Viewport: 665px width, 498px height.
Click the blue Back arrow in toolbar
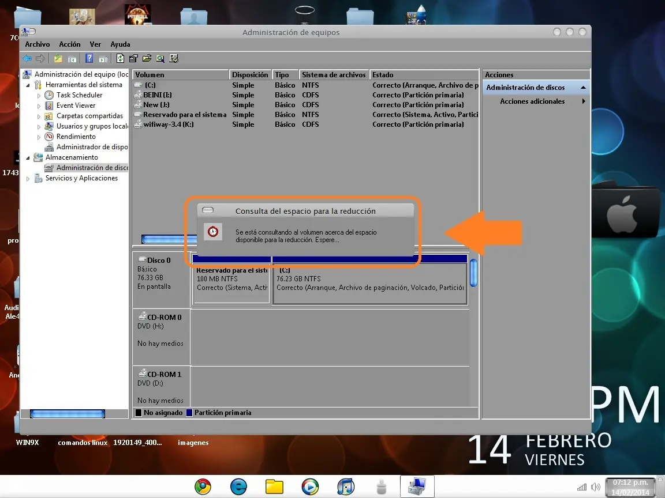click(x=27, y=58)
